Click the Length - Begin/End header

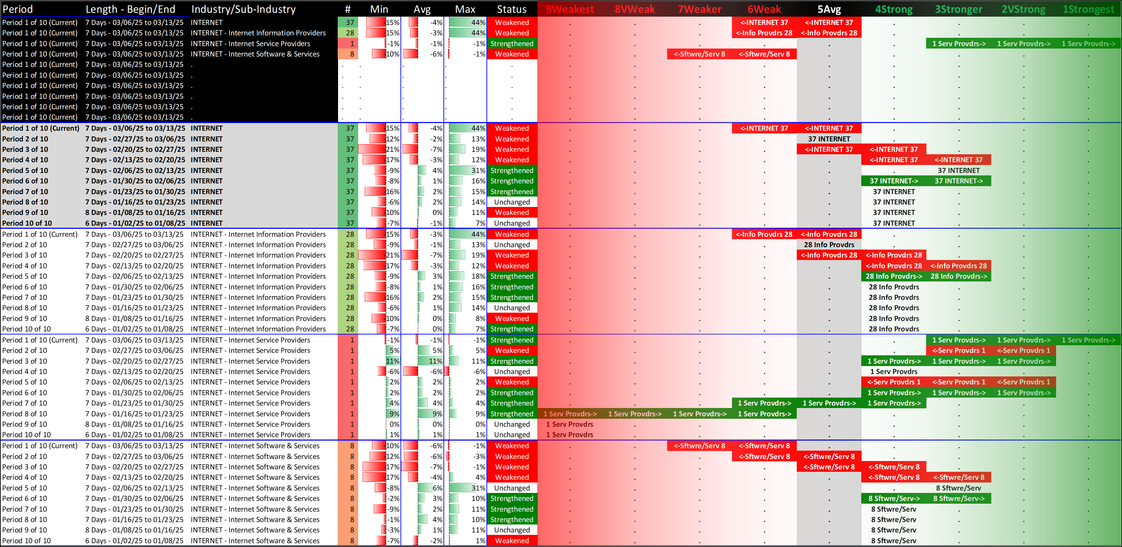pos(130,9)
